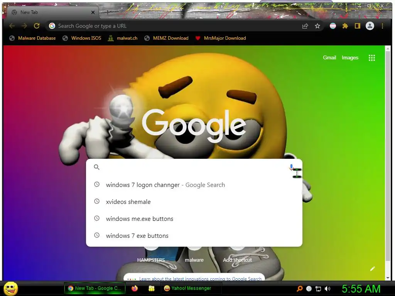Screen dimensions: 395x296
Task: Select suggestion 'windows 7 exe buttons'
Action: point(194,235)
